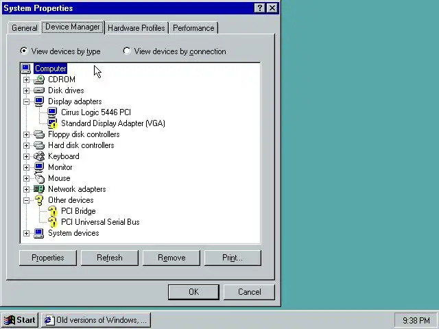This screenshot has width=439, height=329.
Task: Click the Computer icon at tree root
Action: click(26, 69)
